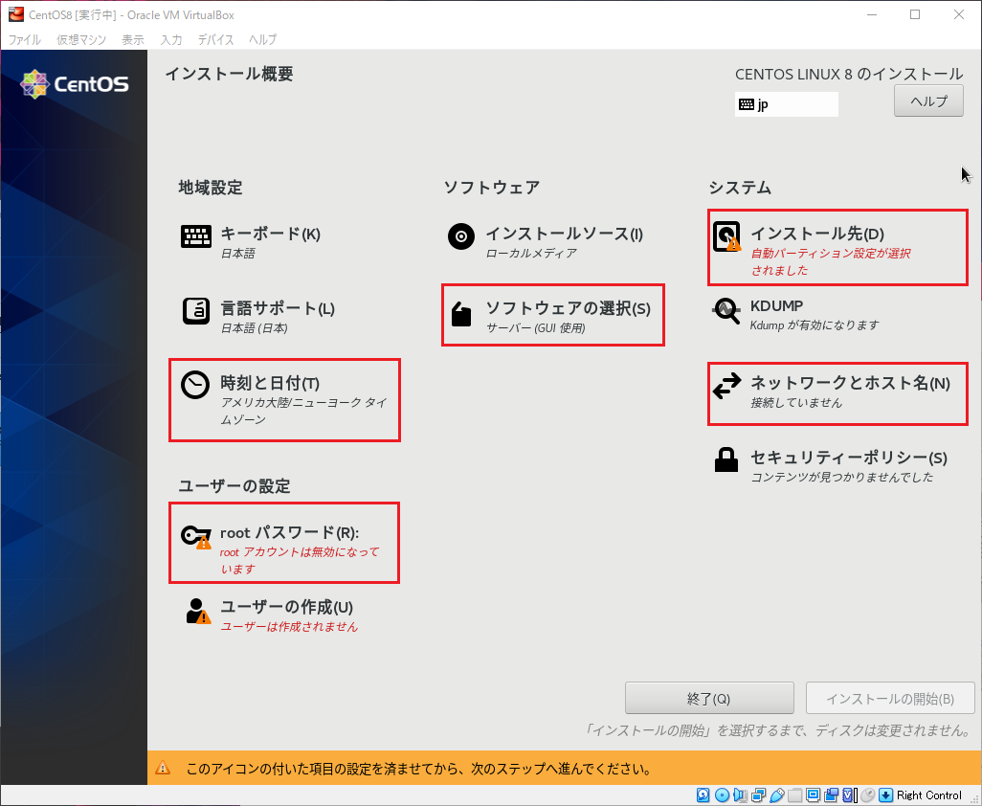Click '自動パーティション設定が選択されました' warning text

pyautogui.click(x=831, y=261)
